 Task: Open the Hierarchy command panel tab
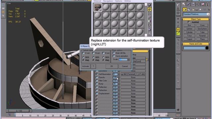click(193, 4)
